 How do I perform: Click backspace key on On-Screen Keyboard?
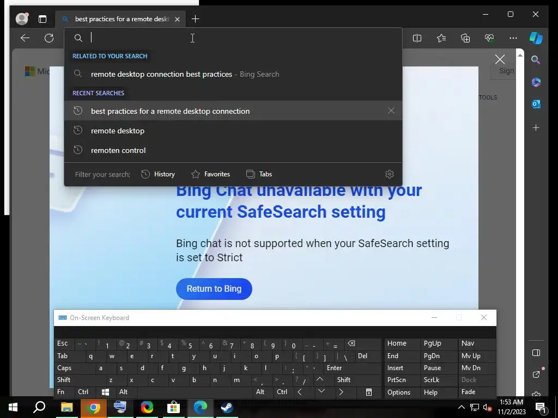(362, 344)
